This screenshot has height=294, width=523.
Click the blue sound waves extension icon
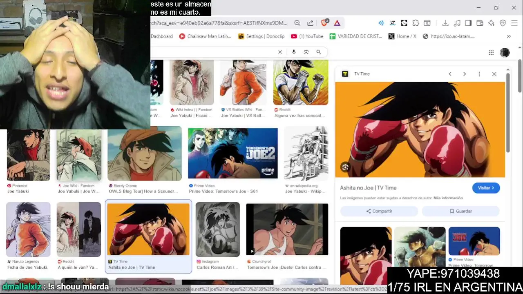(381, 23)
